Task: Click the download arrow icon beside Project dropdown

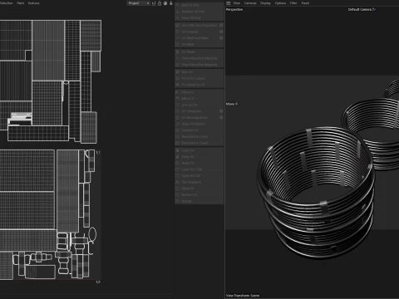Action: [171, 3]
